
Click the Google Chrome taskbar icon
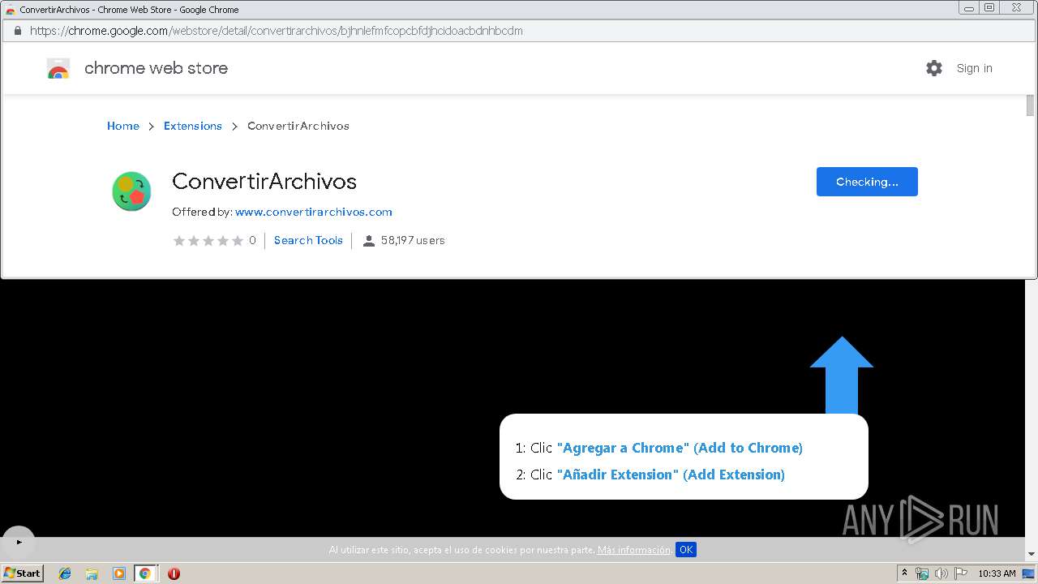[145, 573]
